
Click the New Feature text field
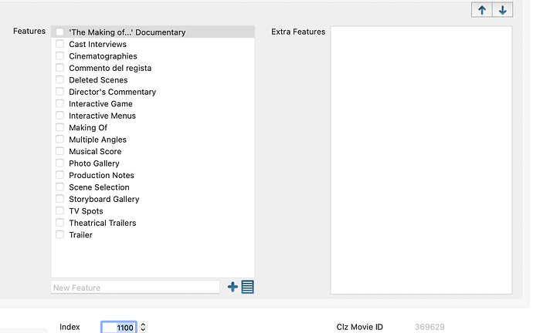135,288
